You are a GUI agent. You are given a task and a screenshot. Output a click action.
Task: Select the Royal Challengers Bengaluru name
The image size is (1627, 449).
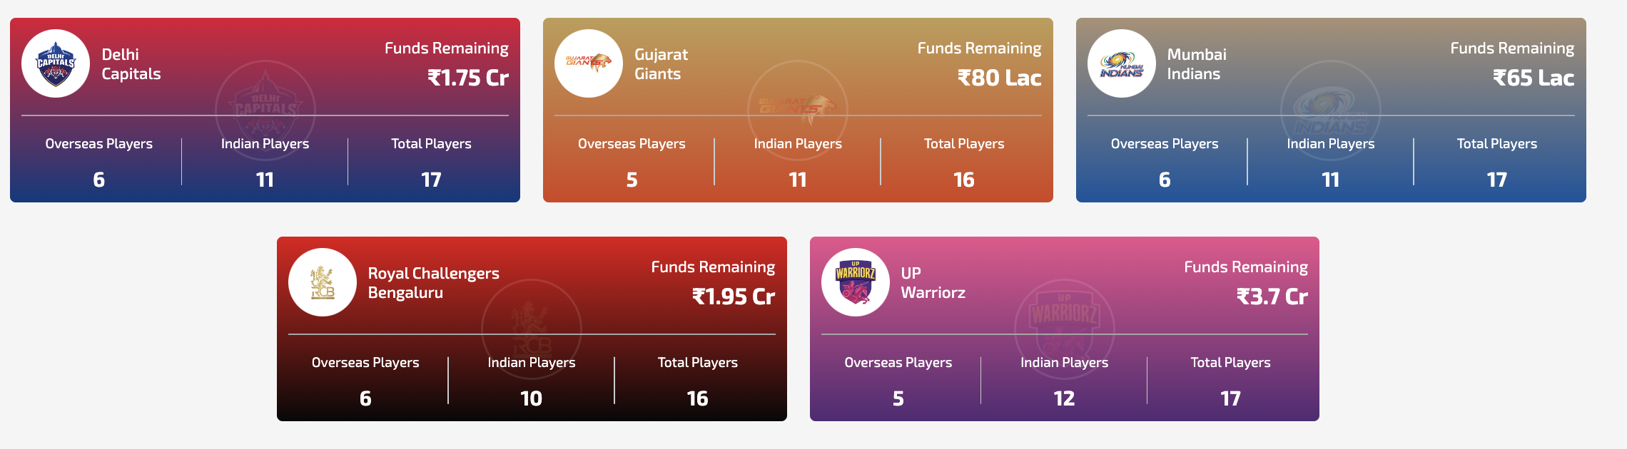[433, 283]
